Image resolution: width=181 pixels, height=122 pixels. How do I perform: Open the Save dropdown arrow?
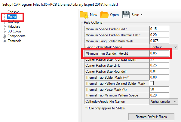click(141, 15)
